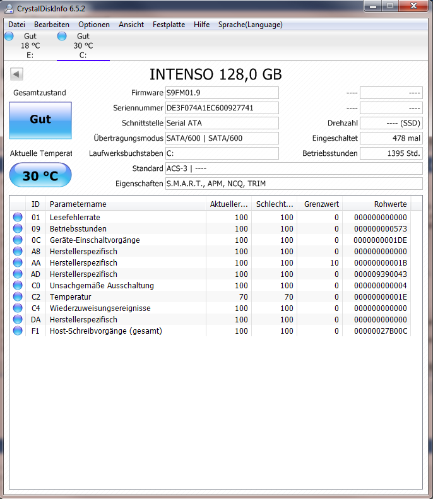Screen dimensions: 433x499
Task: Close the CrystalDiskInfo window
Action: coord(414,6)
